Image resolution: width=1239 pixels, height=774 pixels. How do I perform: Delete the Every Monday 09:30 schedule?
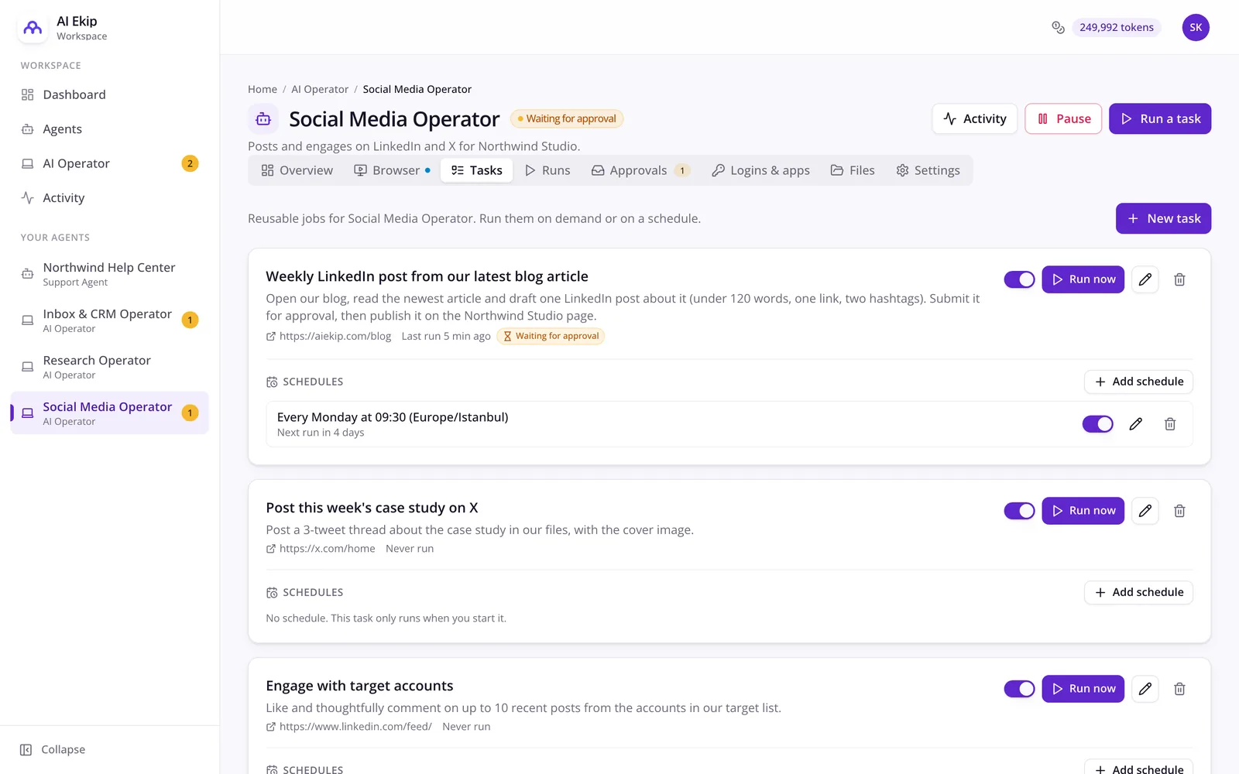(1170, 424)
